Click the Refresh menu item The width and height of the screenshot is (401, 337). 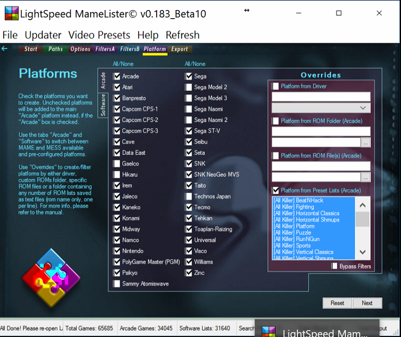183,35
